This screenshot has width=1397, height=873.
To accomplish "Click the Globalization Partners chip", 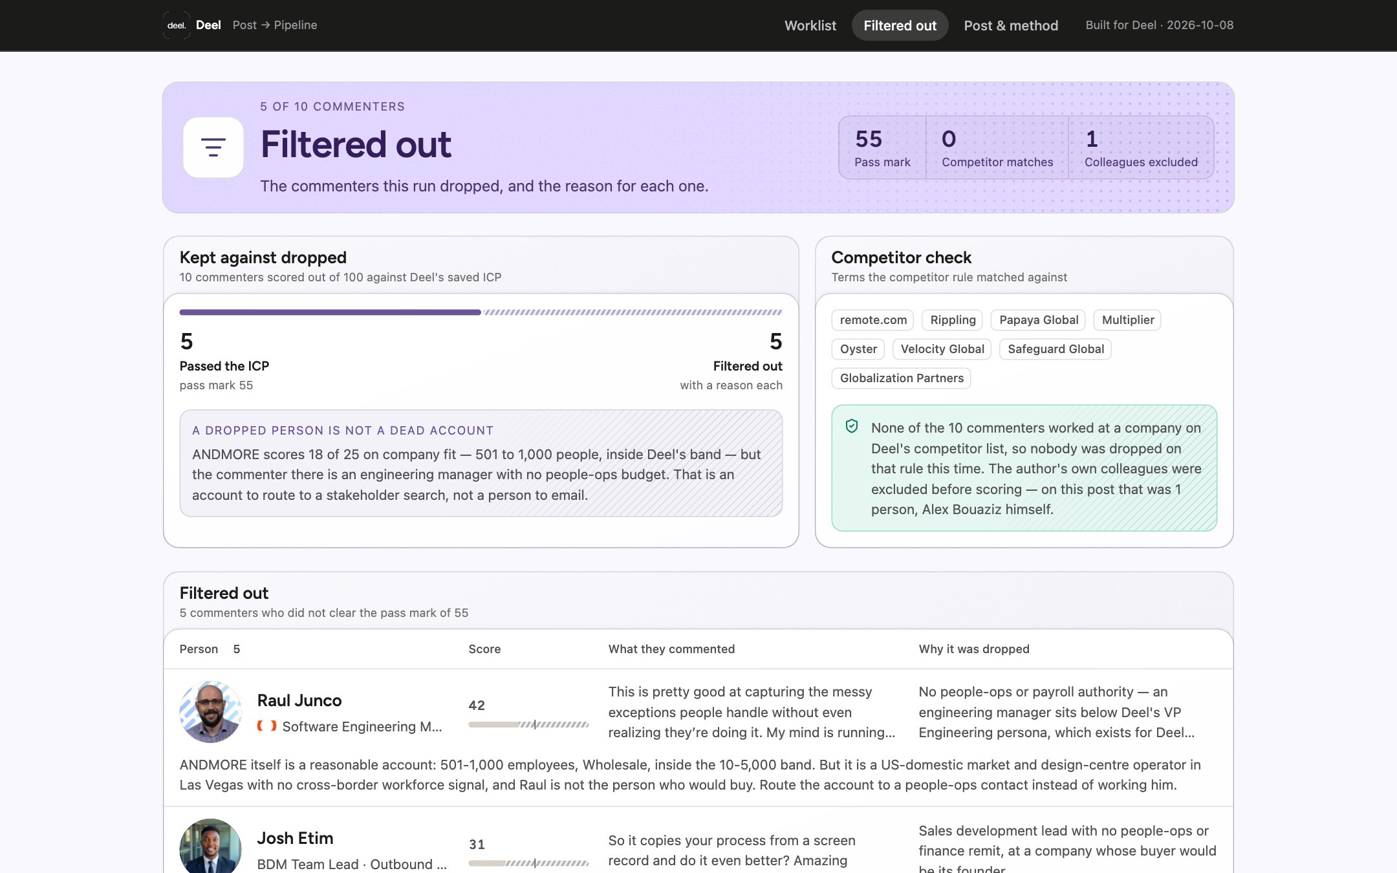I will [x=901, y=378].
